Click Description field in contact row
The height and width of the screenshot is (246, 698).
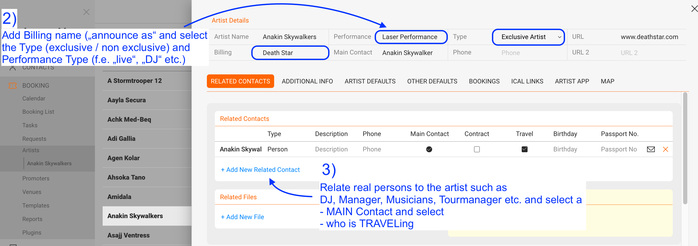pos(331,149)
